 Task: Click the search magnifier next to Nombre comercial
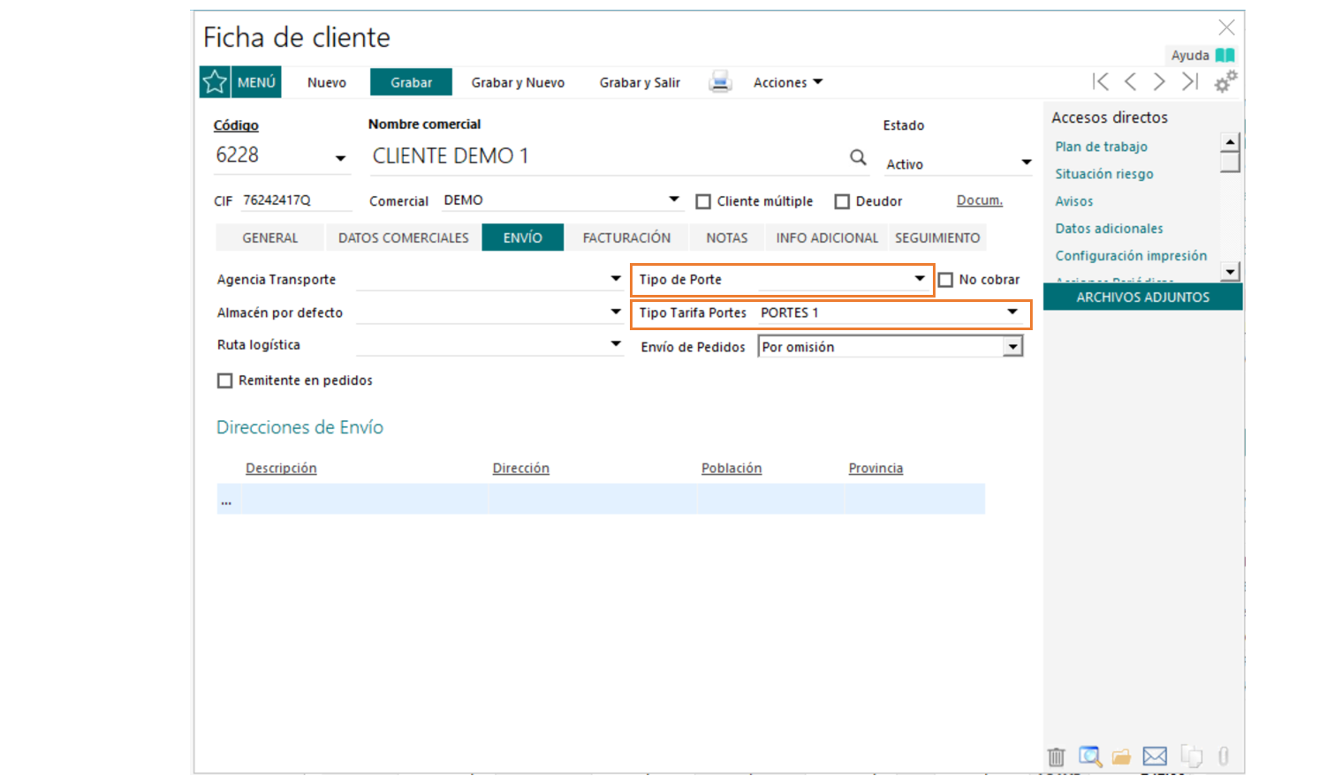point(858,157)
